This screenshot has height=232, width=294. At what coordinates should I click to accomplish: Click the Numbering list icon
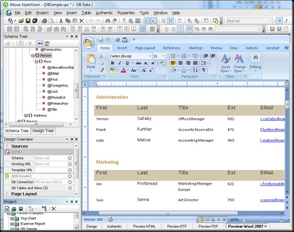[x=184, y=56]
